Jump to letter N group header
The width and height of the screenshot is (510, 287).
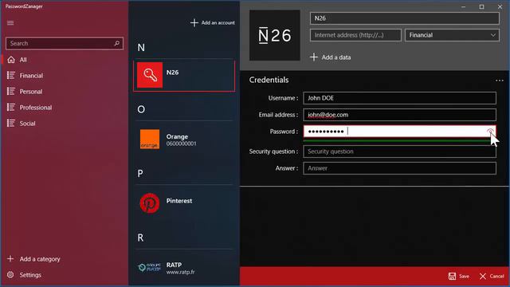pos(141,48)
